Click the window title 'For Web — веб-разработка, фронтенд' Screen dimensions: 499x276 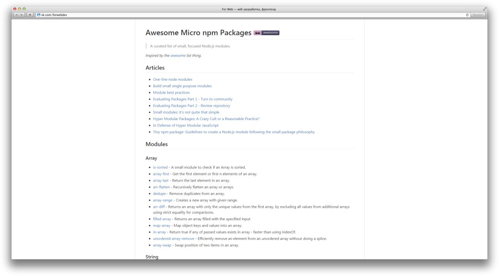pos(249,9)
